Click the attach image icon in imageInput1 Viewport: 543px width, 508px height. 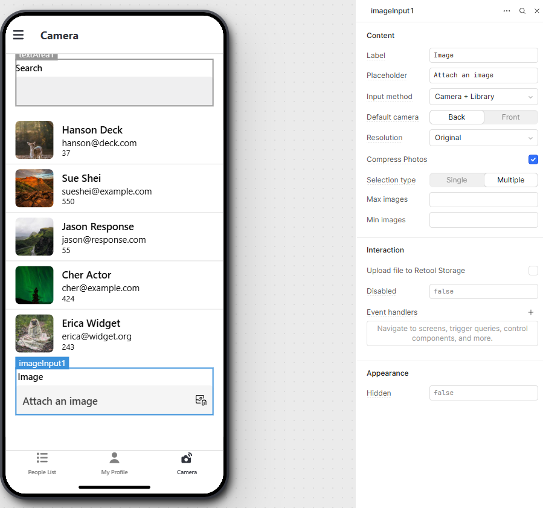pyautogui.click(x=201, y=400)
